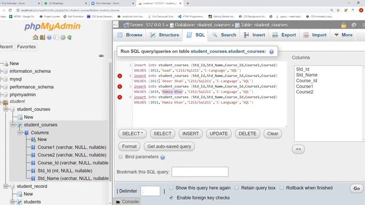Select Course_Id in Columns list
Image resolution: width=365 pixels, height=205 pixels.
pyautogui.click(x=306, y=81)
